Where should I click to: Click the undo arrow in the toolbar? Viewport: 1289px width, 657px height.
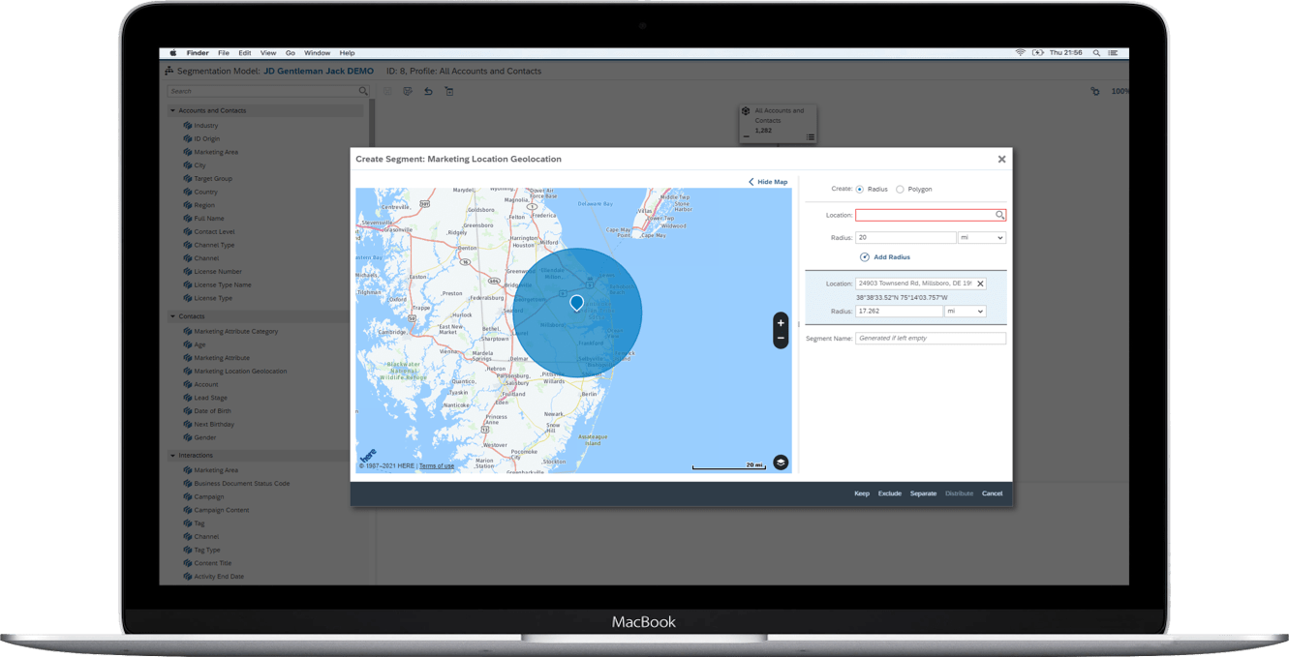tap(428, 91)
